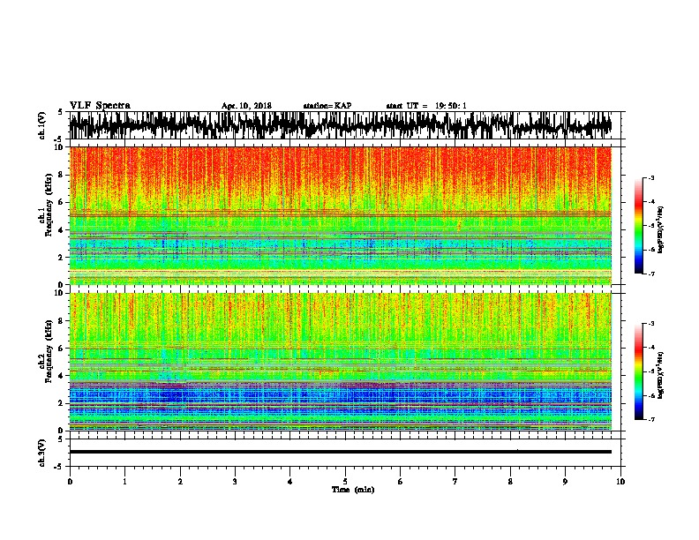Click the ch.2 color bar units label
Image resolution: width=699 pixels, height=540 pixels.
[661, 375]
